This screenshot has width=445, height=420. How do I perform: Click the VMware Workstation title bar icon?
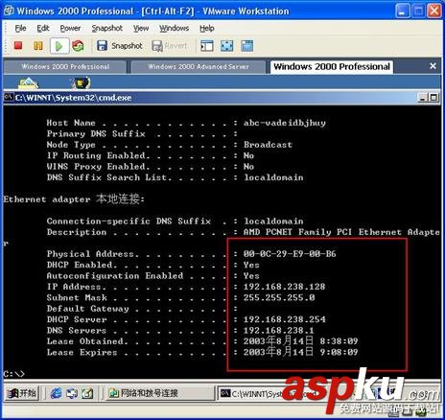point(9,11)
